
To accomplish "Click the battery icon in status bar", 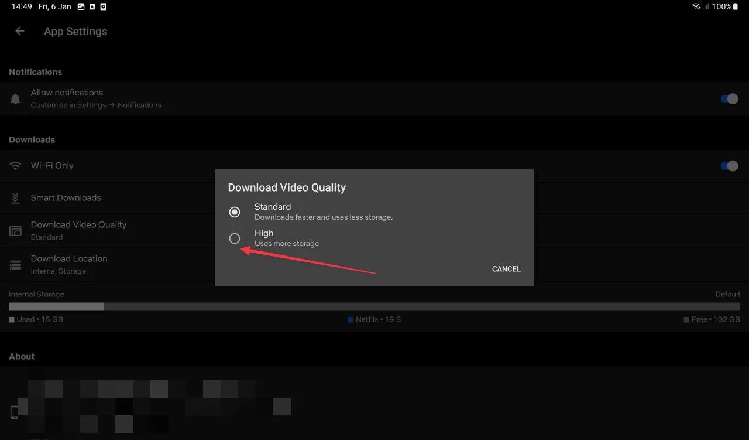I will 734,6.
